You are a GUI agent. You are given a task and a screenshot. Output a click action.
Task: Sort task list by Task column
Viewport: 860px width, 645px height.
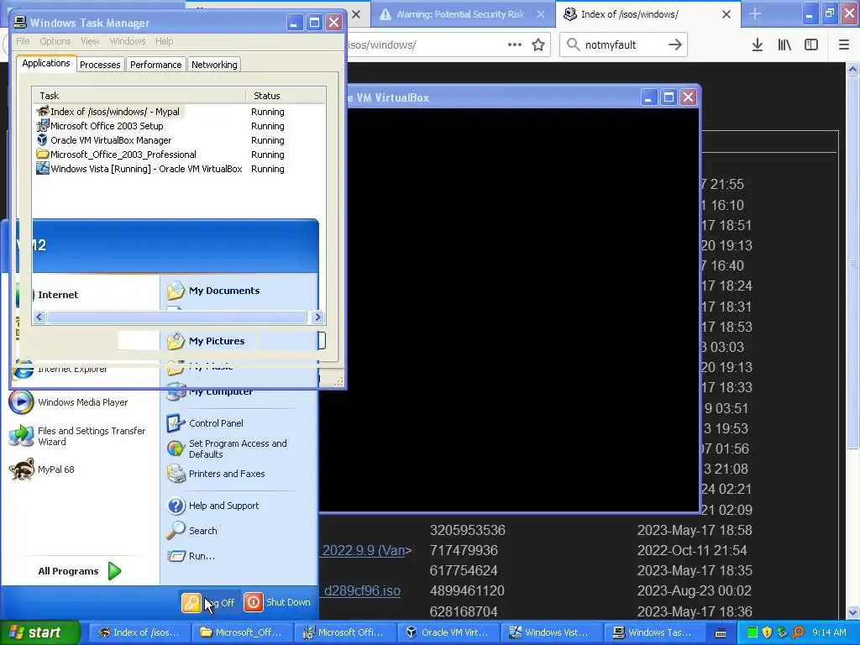(139, 96)
